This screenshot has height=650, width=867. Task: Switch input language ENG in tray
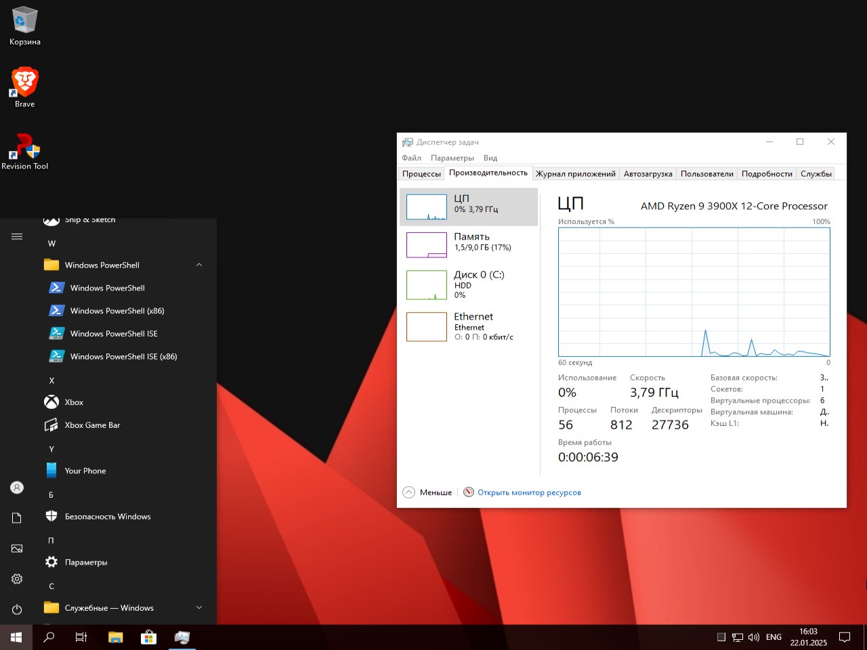tap(774, 637)
